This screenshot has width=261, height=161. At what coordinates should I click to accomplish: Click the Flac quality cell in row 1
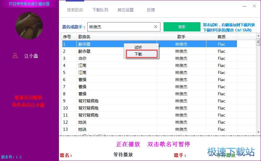222,44
